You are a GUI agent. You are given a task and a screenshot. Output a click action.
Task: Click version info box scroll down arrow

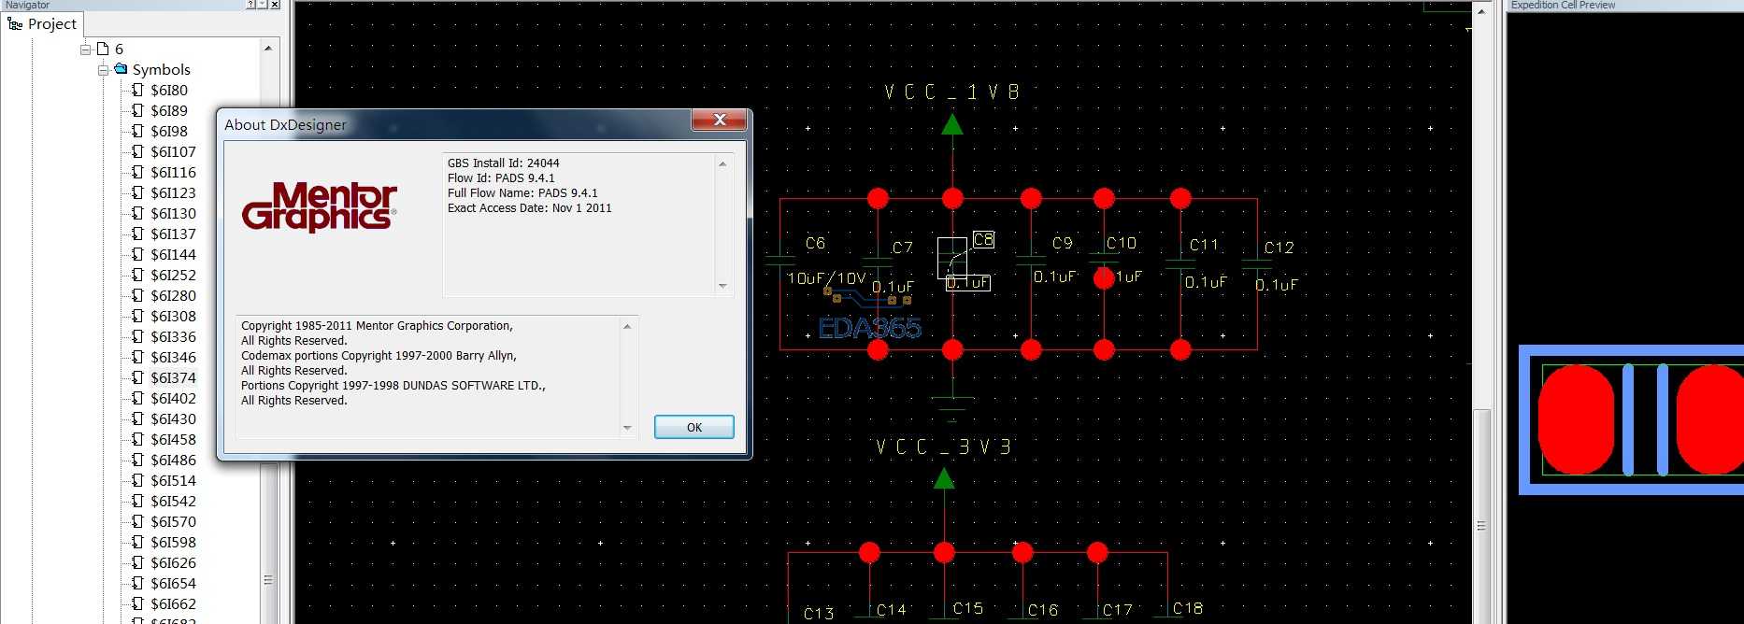tap(722, 286)
